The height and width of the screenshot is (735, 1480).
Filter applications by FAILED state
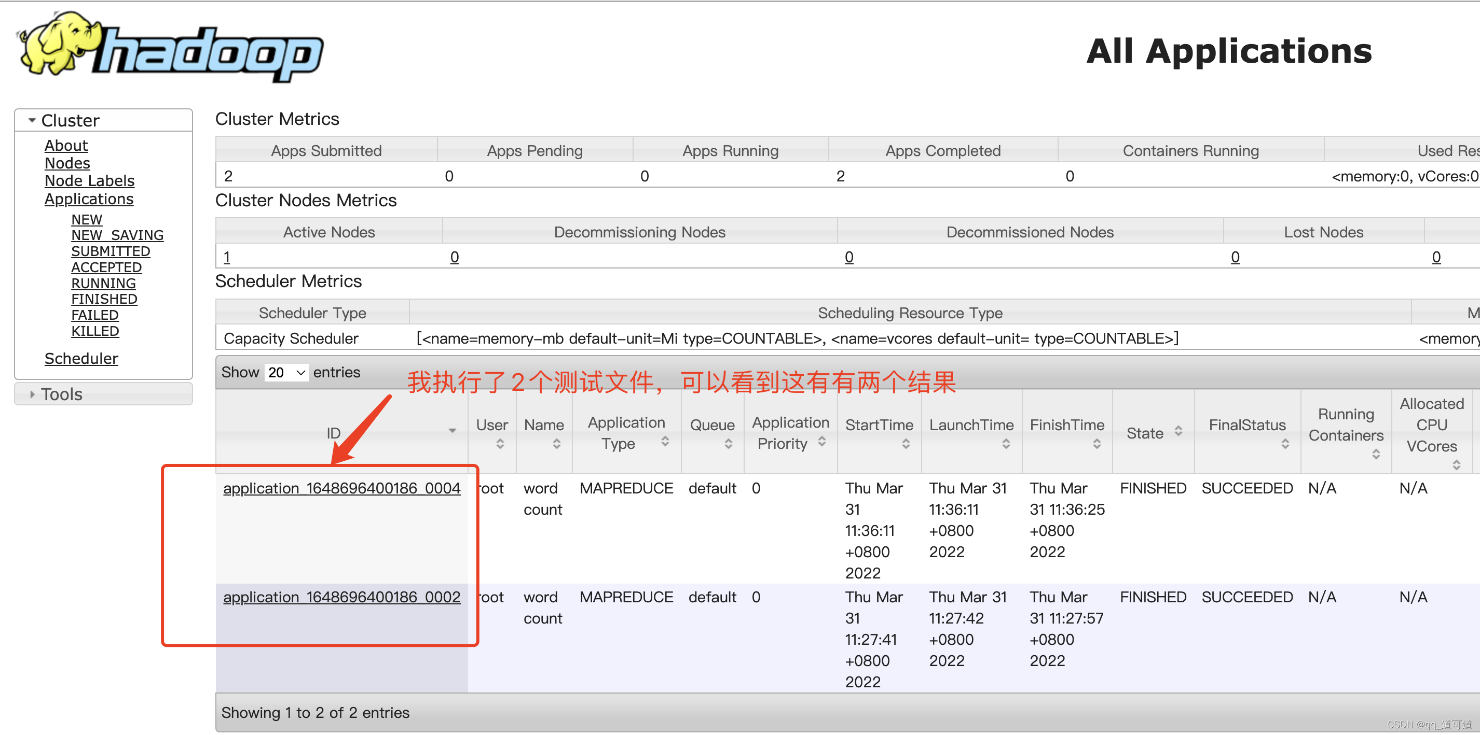tap(95, 315)
